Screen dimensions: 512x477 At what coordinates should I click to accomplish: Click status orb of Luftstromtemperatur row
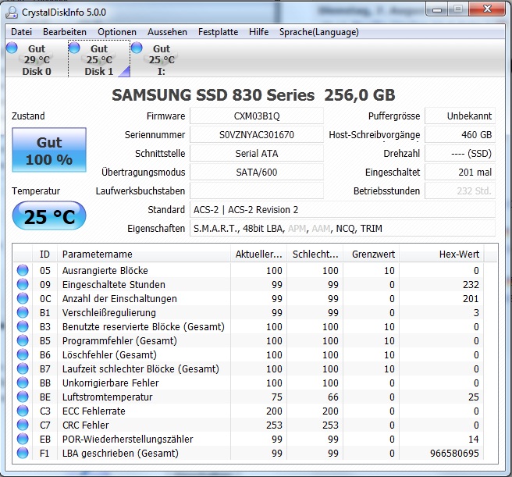click(x=23, y=397)
